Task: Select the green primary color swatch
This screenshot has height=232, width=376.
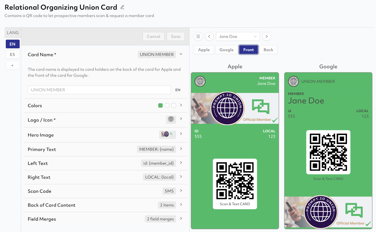Action: tap(160, 106)
